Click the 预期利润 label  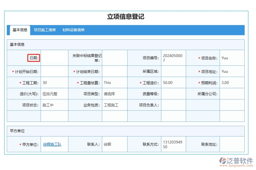click(x=209, y=83)
